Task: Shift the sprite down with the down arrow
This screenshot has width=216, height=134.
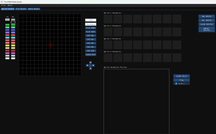Action: [90, 68]
